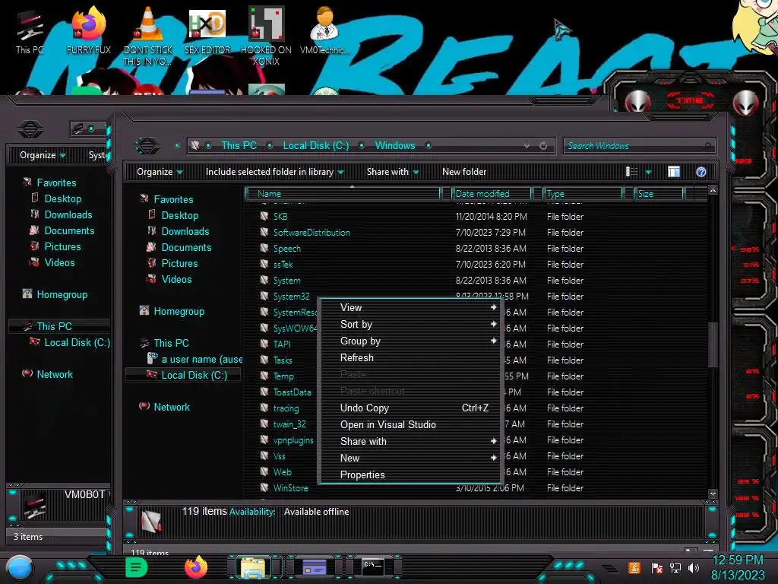Choose Open in Visual Studio

[411, 424]
